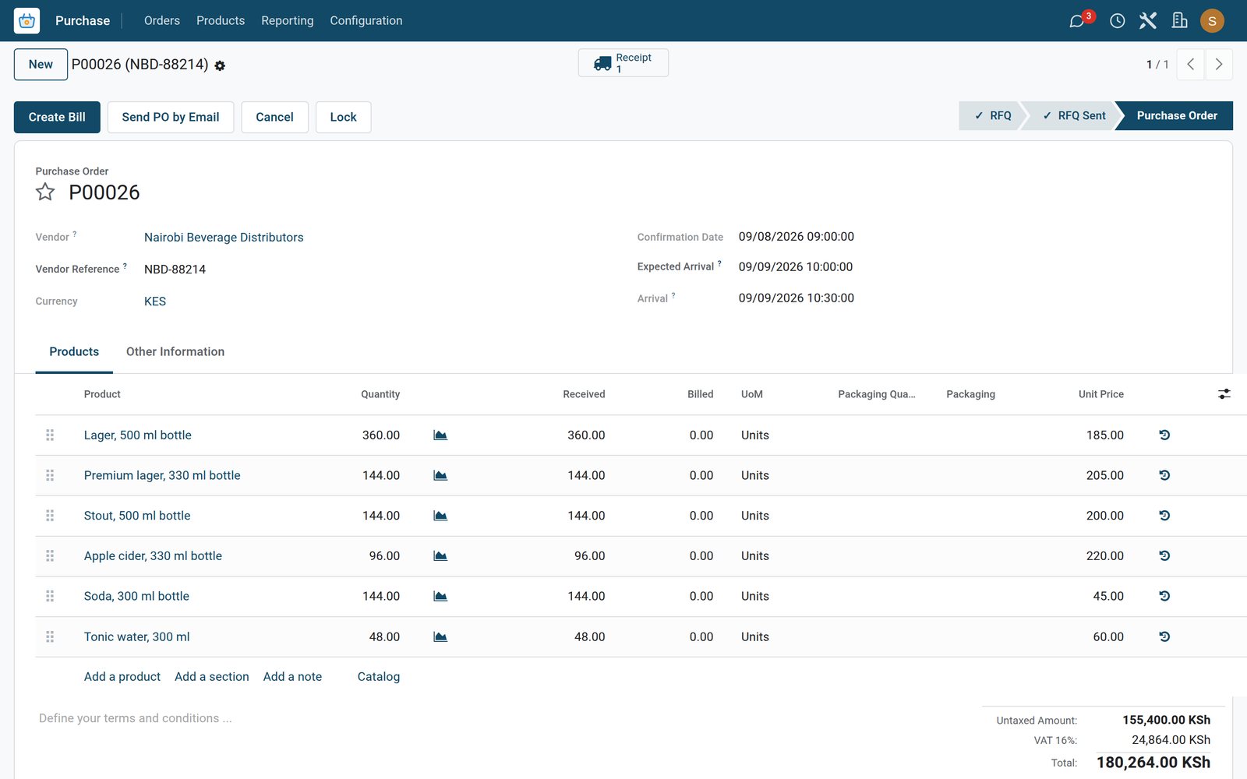Open price history for Premium lager row

click(1164, 475)
